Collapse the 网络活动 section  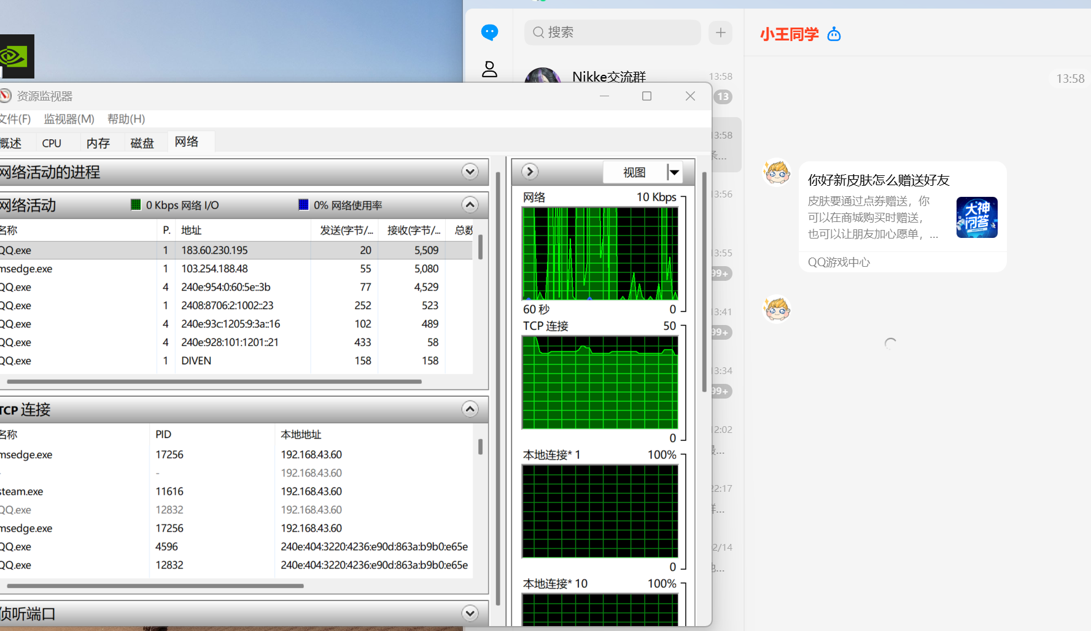470,205
